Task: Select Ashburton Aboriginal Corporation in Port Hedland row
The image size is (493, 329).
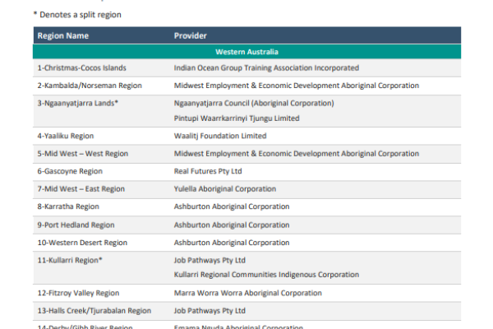Action: point(232,225)
